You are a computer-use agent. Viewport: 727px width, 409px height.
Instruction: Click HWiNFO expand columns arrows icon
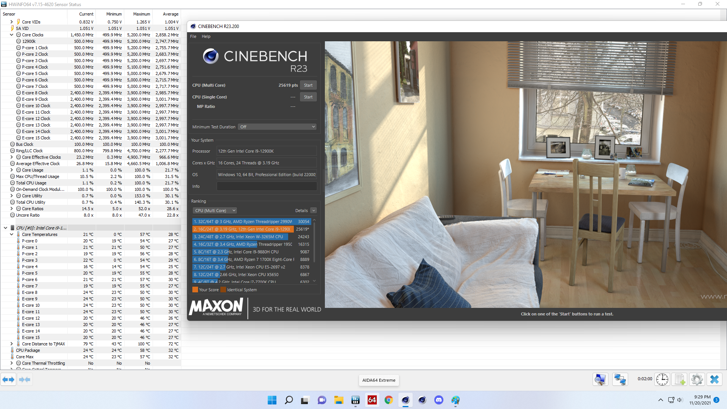(8, 379)
